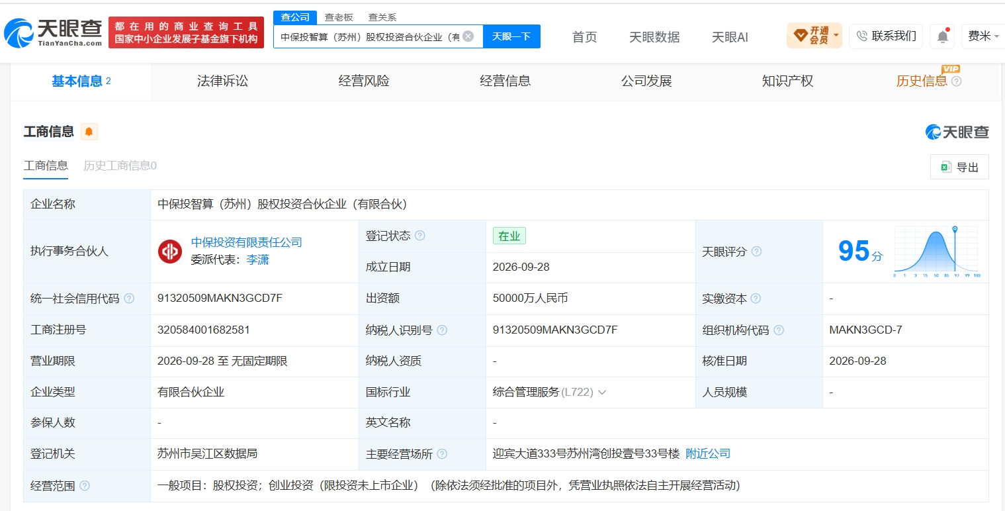Viewport: 1005px width, 511px height.
Task: Switch to 经营风险 tab
Action: pyautogui.click(x=364, y=81)
